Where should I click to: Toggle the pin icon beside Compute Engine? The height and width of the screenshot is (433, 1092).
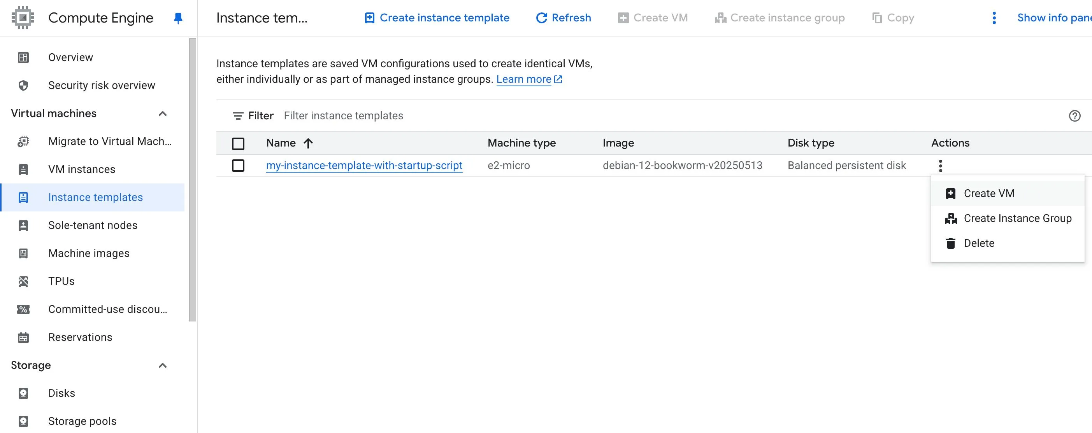179,18
